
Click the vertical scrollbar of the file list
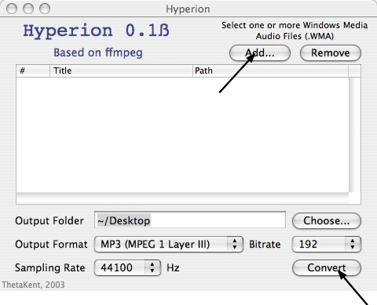click(354, 135)
